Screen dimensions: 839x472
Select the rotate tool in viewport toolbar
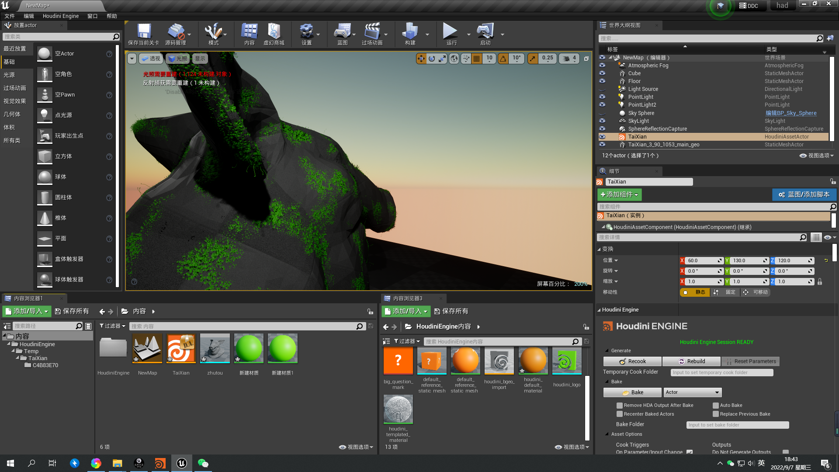point(432,58)
